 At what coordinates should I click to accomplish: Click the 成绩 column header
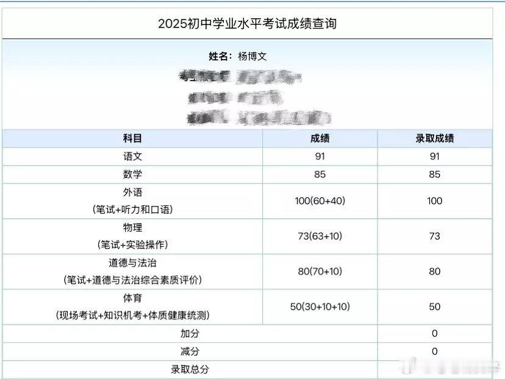[320, 138]
